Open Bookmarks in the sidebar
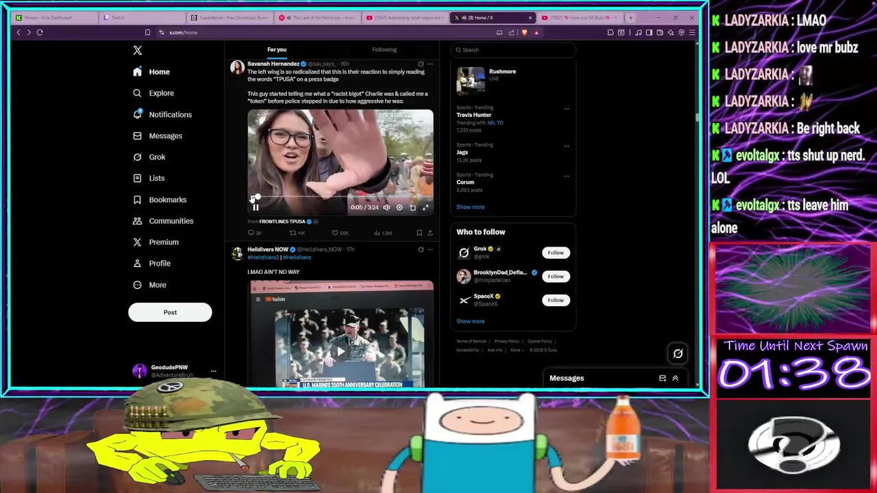This screenshot has width=877, height=493. click(x=160, y=199)
